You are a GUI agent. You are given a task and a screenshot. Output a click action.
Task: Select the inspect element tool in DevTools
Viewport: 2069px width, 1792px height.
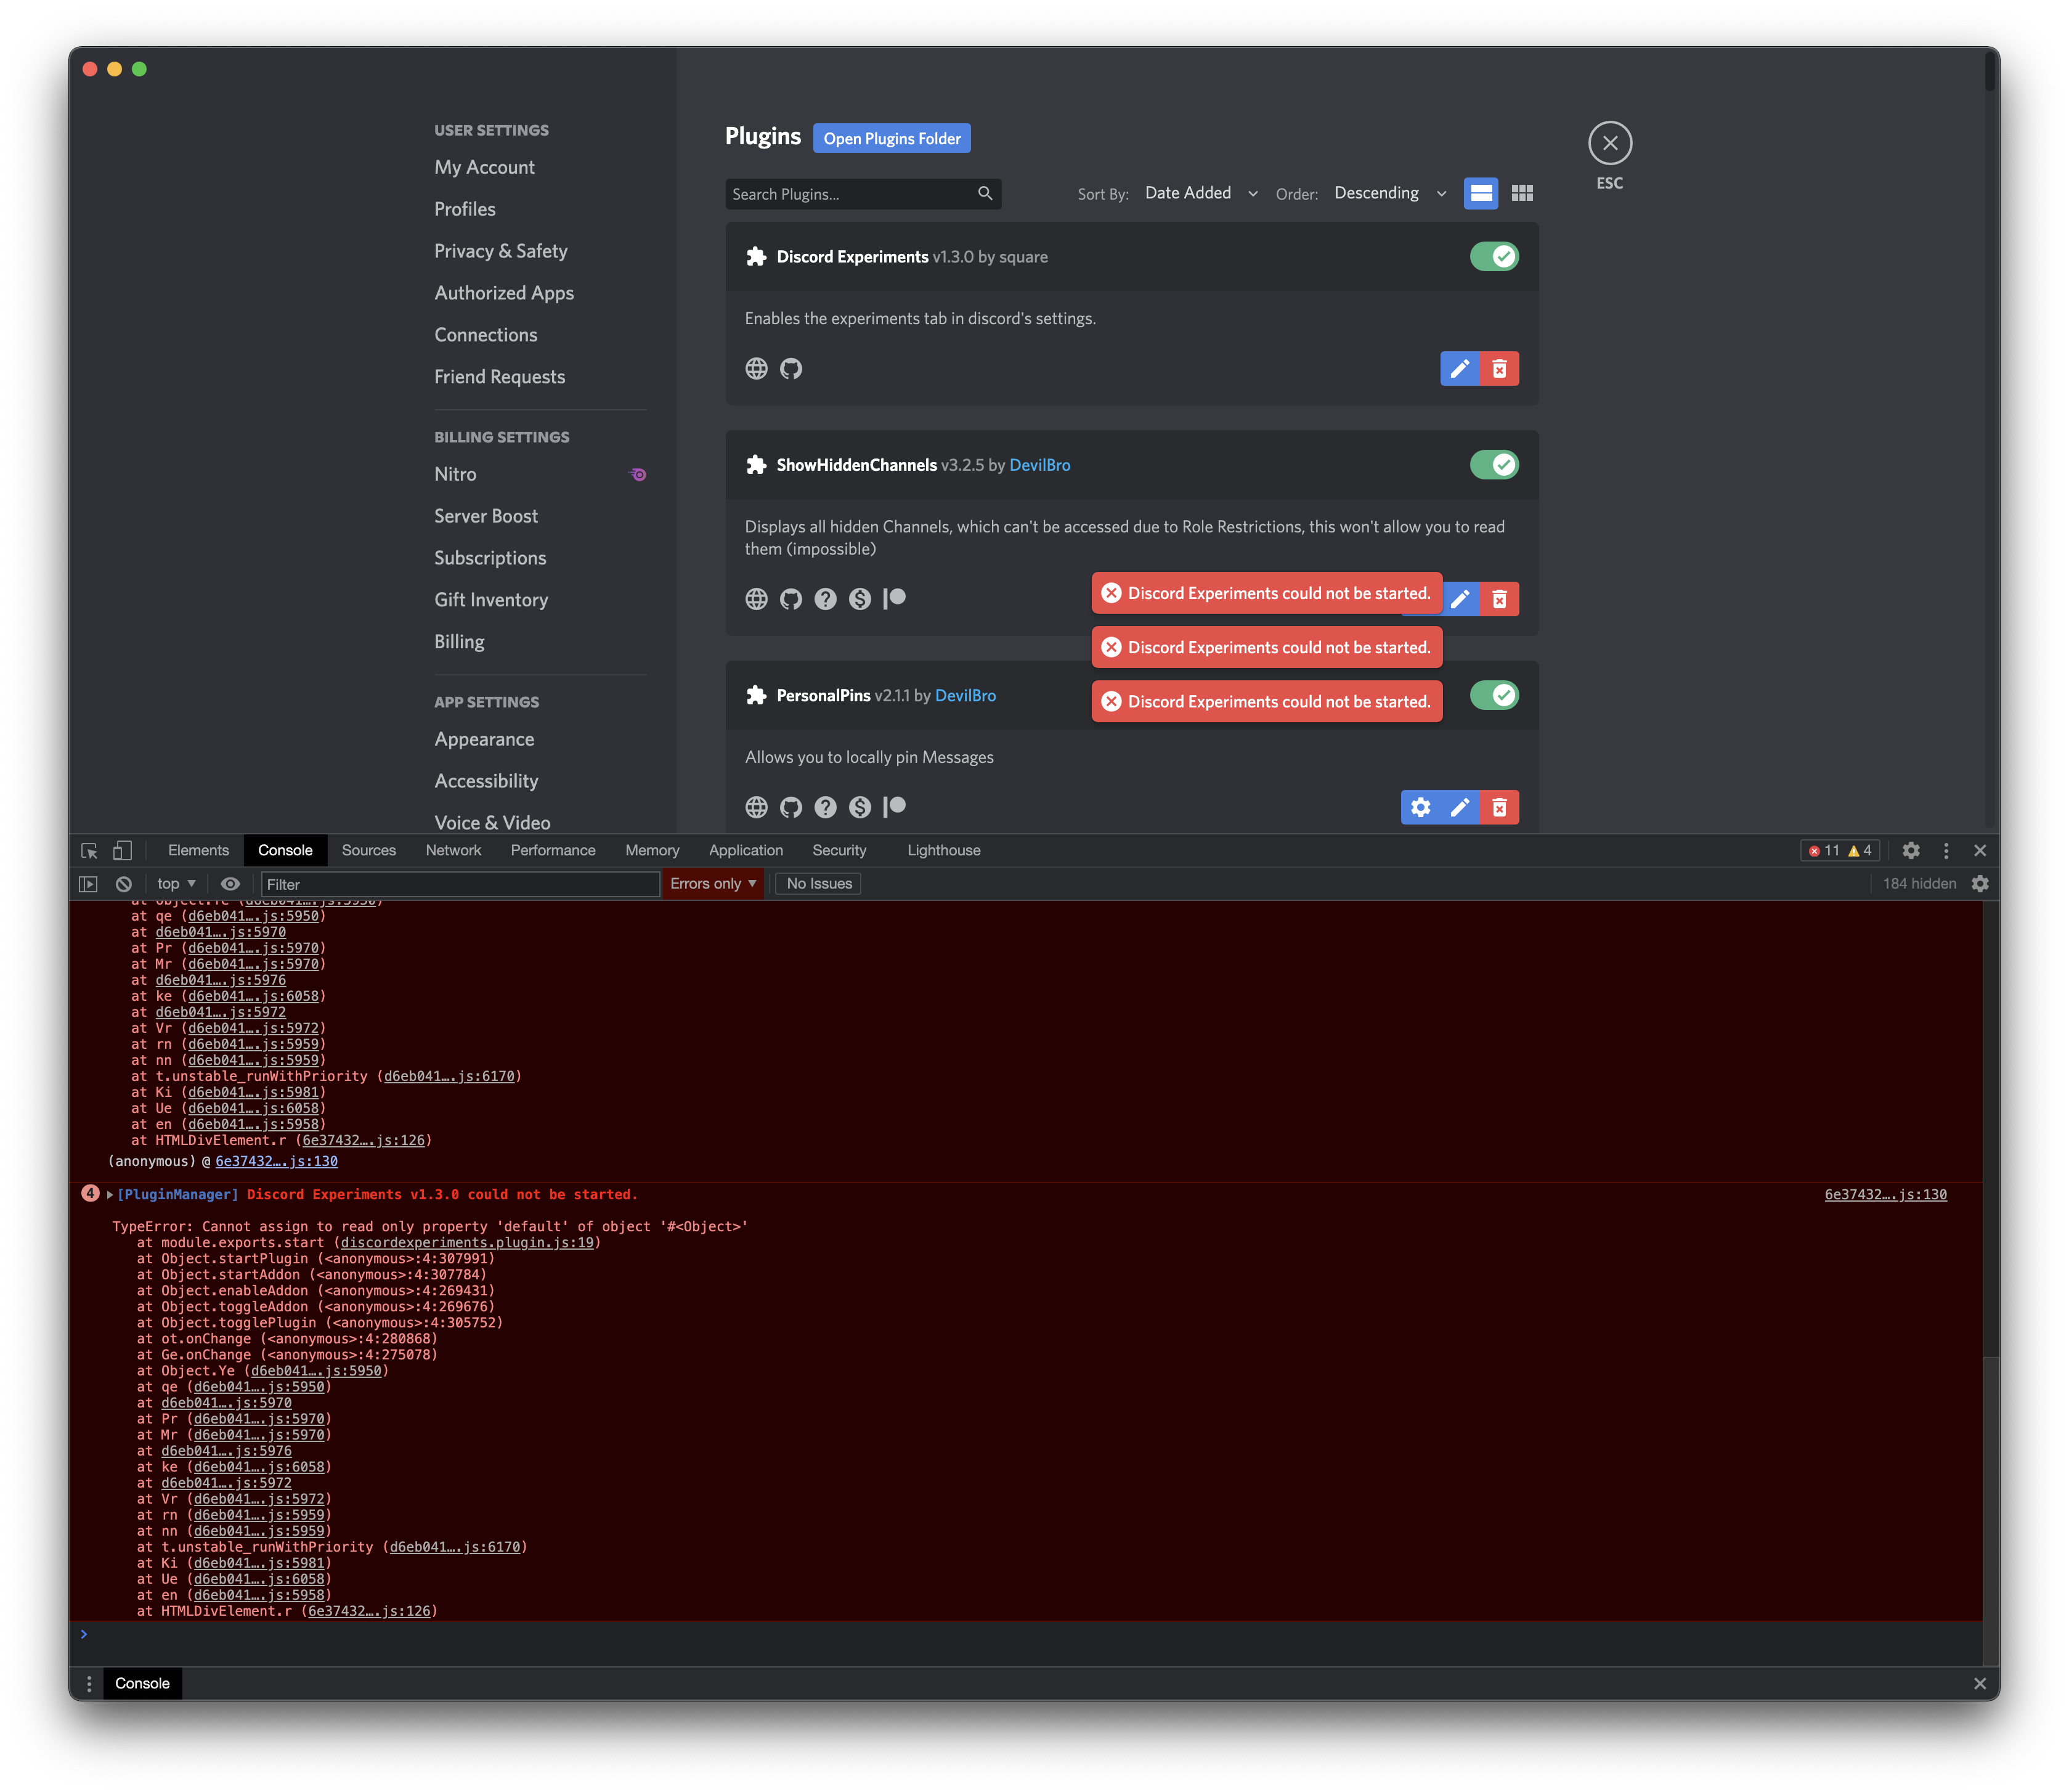click(89, 849)
